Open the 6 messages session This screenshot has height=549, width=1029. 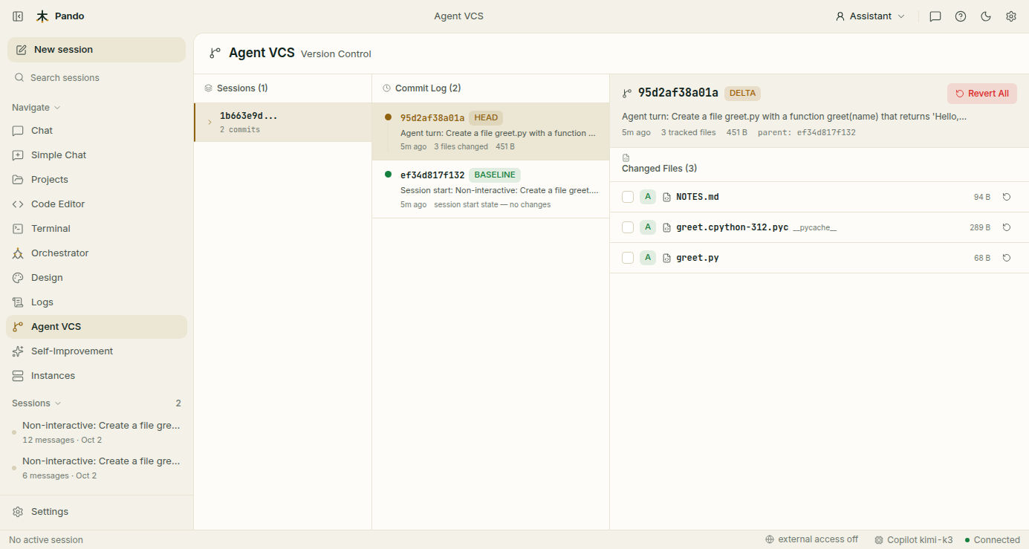(x=97, y=468)
